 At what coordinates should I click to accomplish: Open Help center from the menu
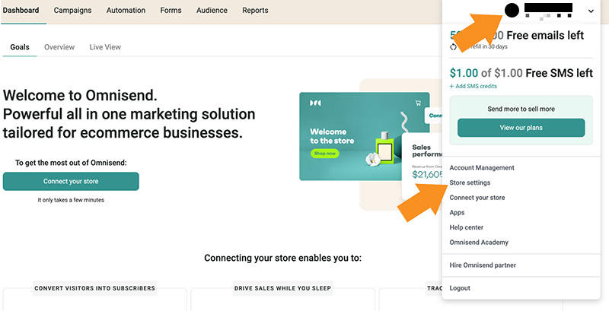pos(466,227)
